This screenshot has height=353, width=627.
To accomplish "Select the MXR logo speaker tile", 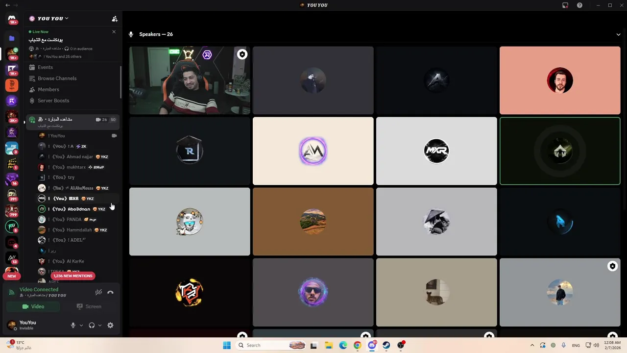I will click(436, 151).
